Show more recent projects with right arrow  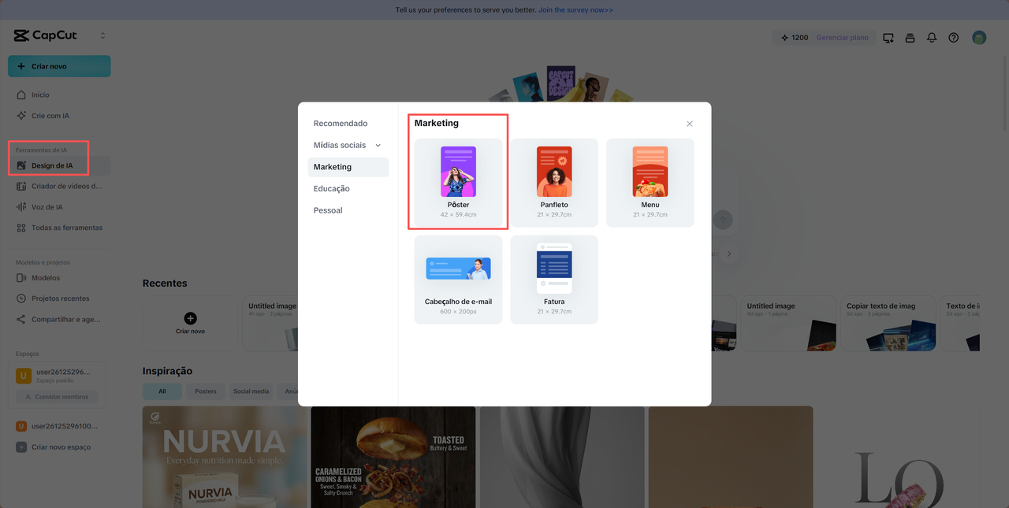(x=728, y=254)
